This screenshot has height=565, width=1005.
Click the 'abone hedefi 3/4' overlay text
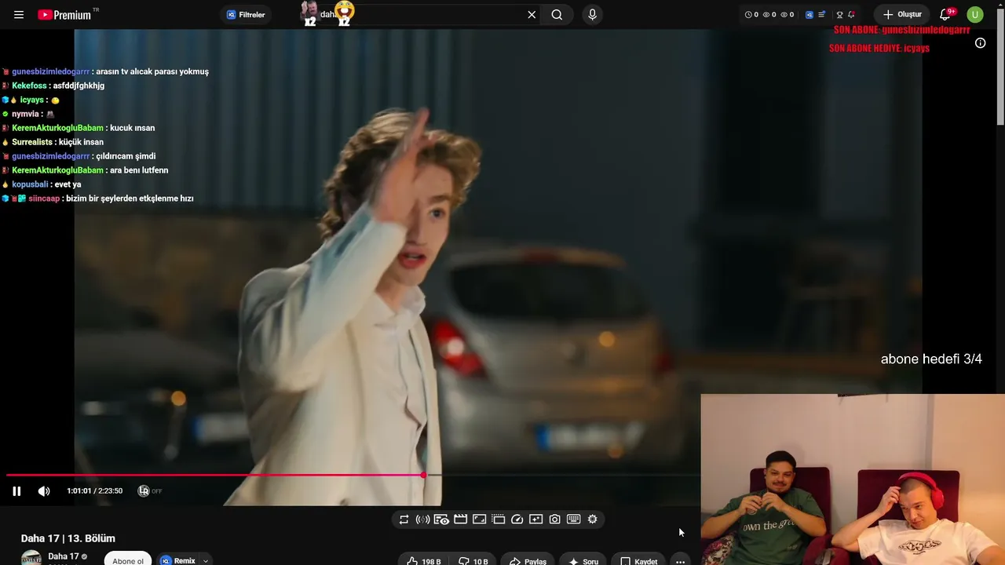coord(931,359)
